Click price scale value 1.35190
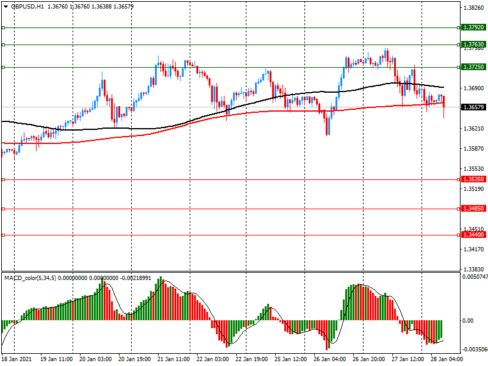The image size is (488, 366). tap(474, 189)
